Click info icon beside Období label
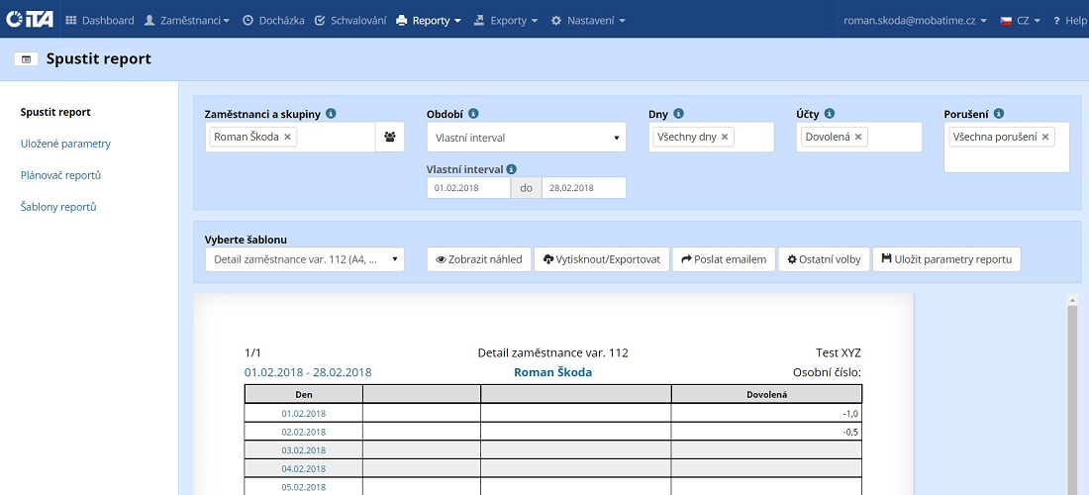This screenshot has height=495, width=1089. (473, 114)
